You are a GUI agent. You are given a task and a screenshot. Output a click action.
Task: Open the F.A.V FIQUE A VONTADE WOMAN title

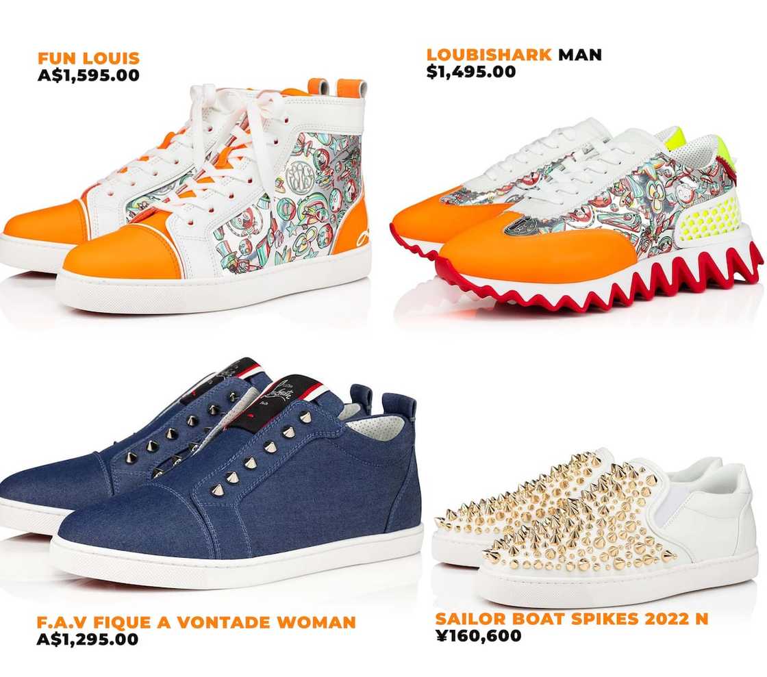coord(196,622)
